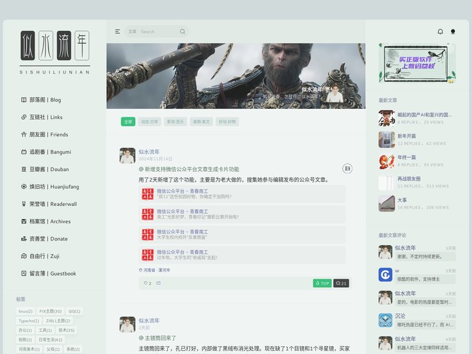Click tag 工具(1)

(x=45, y=330)
